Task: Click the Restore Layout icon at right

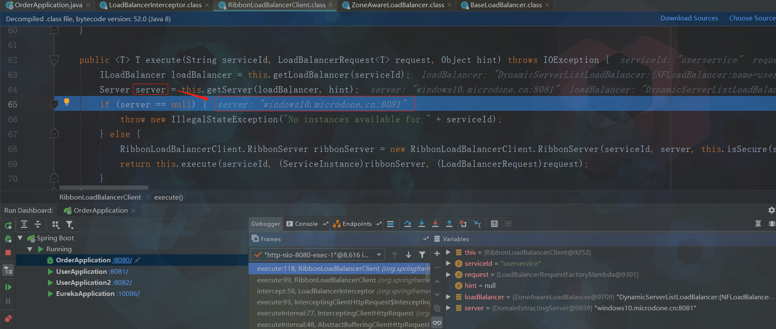Action: click(x=758, y=224)
